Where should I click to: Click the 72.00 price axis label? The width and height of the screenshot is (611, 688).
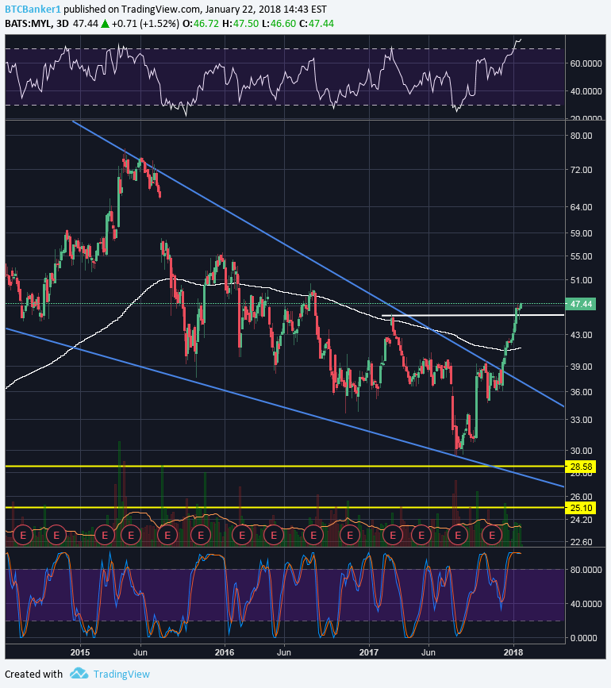point(581,170)
